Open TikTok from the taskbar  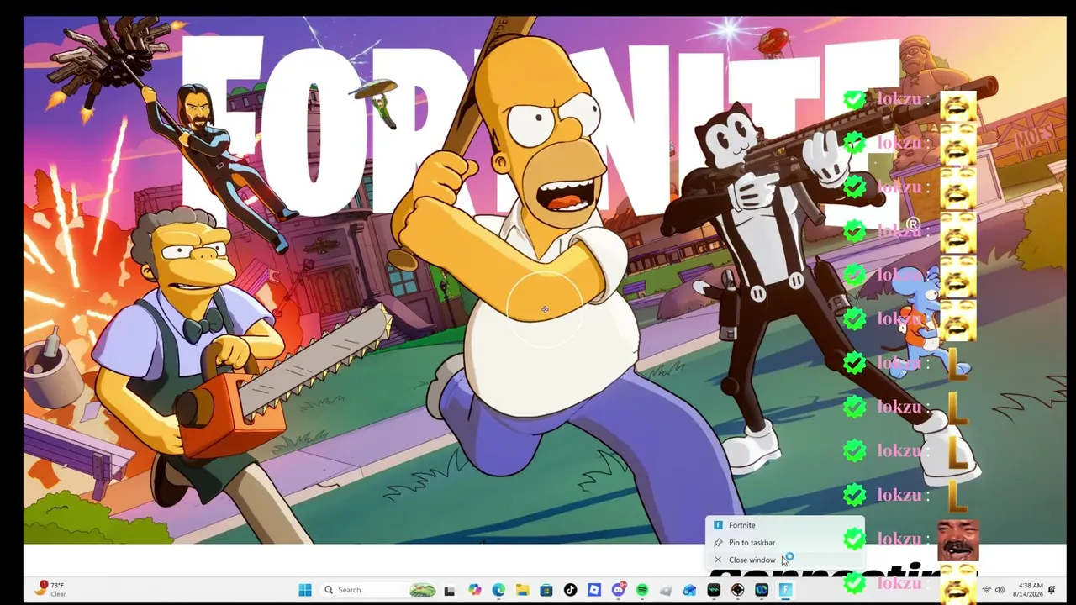(x=570, y=590)
